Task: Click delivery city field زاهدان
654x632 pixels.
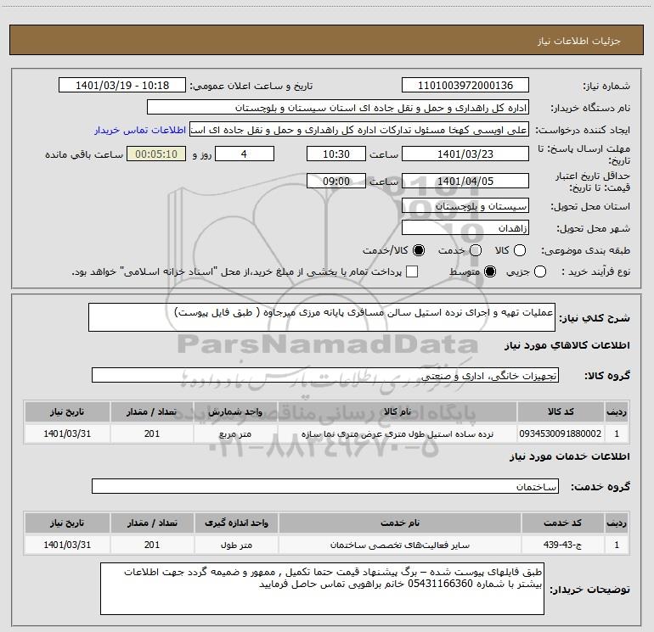Action: [x=465, y=228]
